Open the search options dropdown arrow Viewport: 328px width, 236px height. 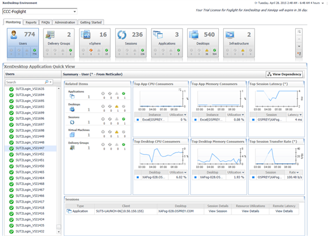tap(51, 82)
